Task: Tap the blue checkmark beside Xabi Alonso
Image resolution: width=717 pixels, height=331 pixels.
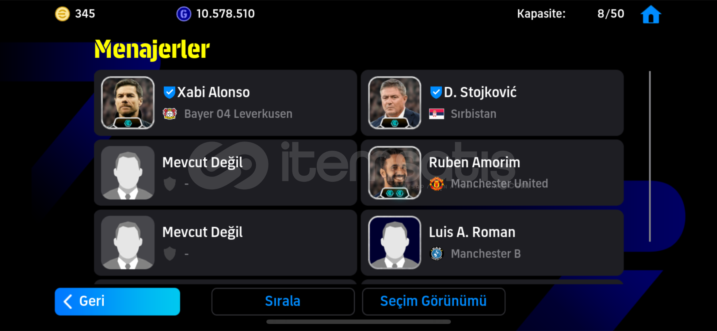Action: 169,92
